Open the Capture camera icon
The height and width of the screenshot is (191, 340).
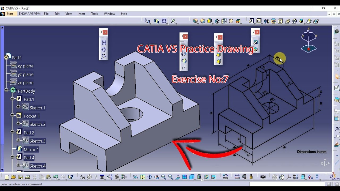coord(263,177)
